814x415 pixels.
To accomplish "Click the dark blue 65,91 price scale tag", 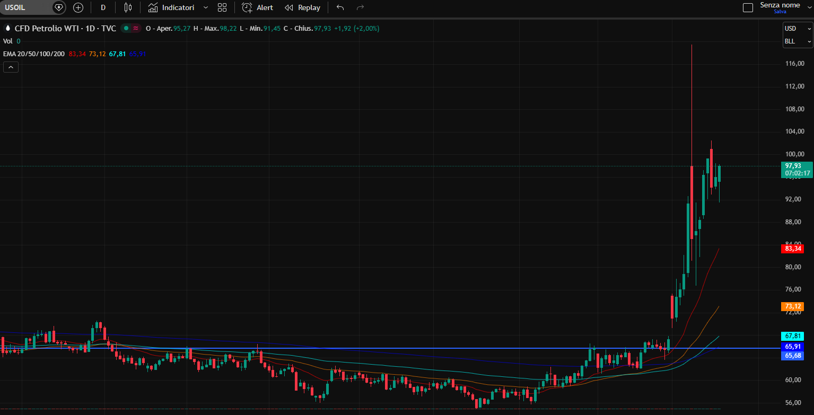I will (x=793, y=347).
